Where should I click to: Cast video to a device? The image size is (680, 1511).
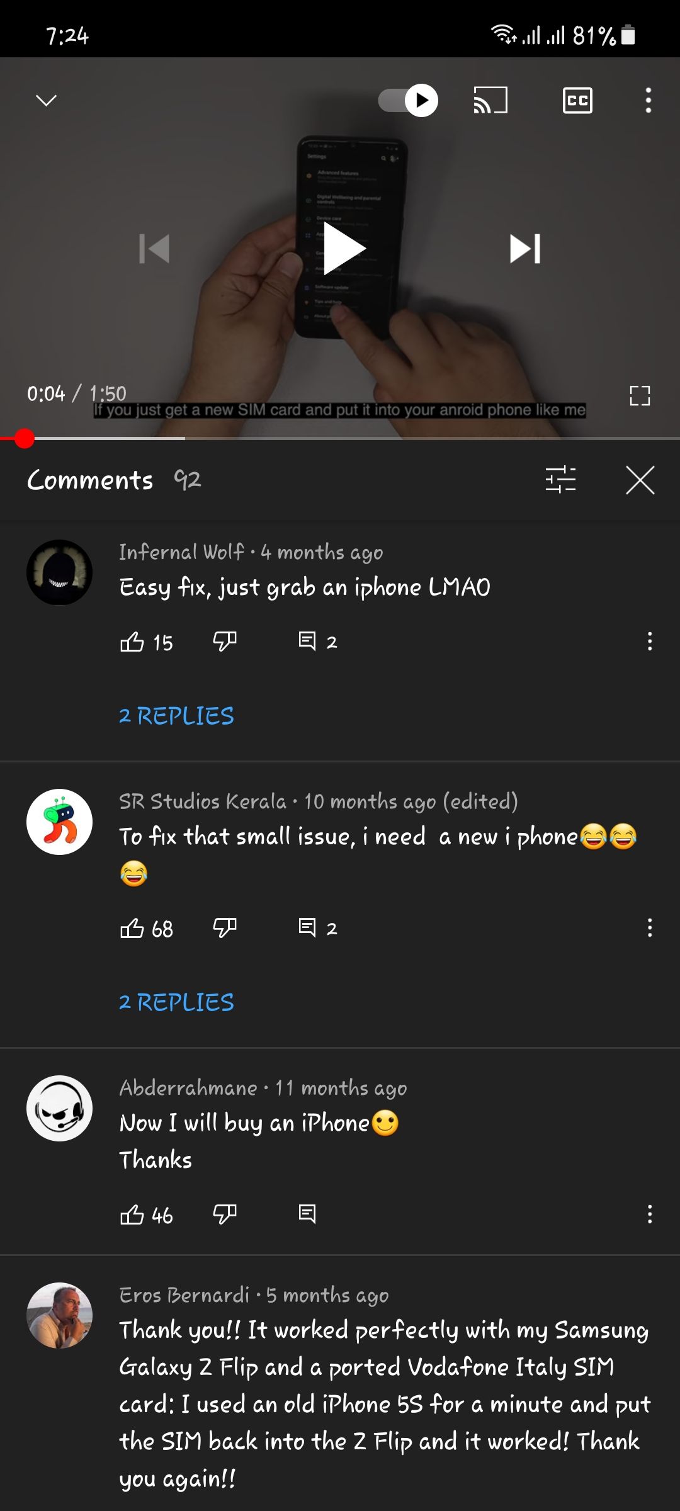[490, 100]
